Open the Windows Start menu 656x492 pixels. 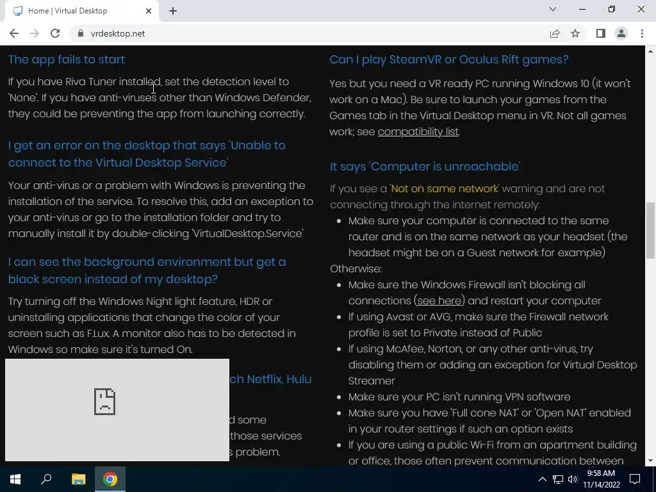pyautogui.click(x=15, y=479)
